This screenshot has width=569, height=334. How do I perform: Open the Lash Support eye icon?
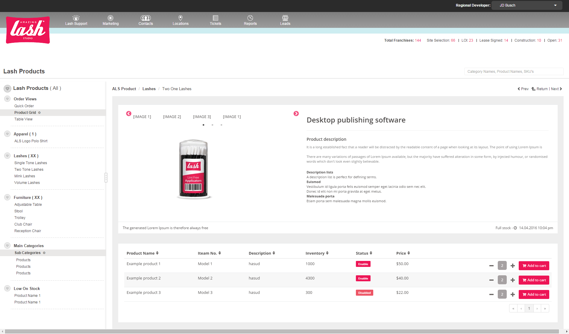coord(76,18)
